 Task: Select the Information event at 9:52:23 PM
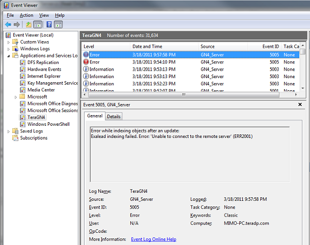pos(190,84)
